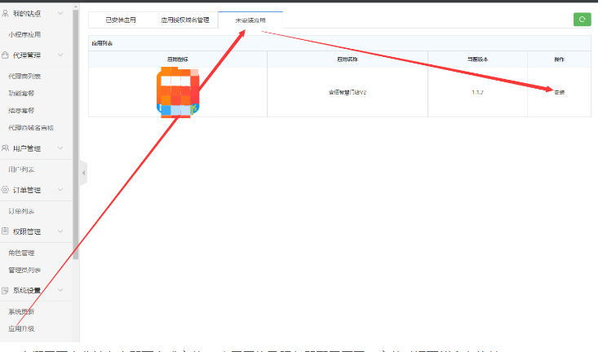Switch to the 已安装应用 tab

(x=121, y=20)
